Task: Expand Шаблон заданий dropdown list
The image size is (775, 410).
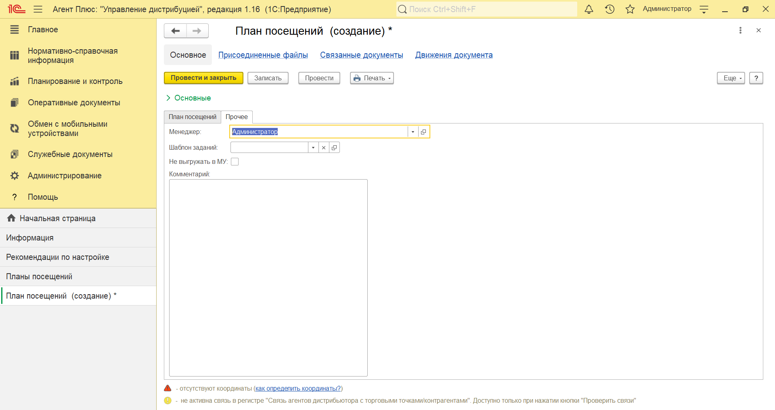Action: tap(313, 148)
